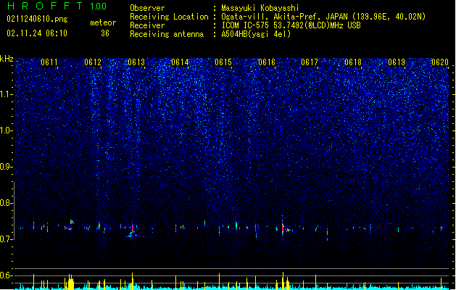456x290 pixels.
Task: Click the 1.1 kHz frequency axis label
Action: tap(6, 94)
